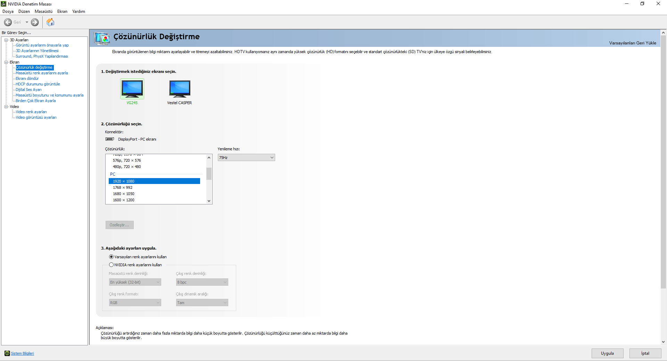Screen dimensions: 667x361
Task: Click main panel scroll down arrow
Action: [663, 342]
